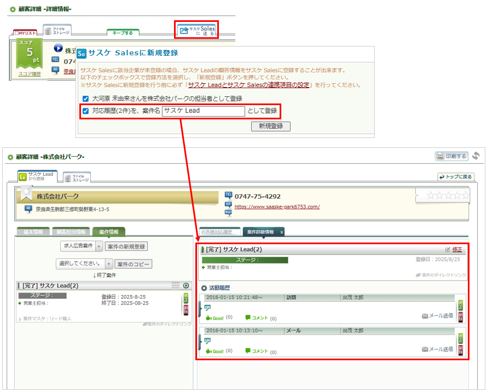Click the 2016-01-15 10:21:48～ activity timestamp
Image resolution: width=487 pixels, height=392 pixels.
pyautogui.click(x=235, y=297)
